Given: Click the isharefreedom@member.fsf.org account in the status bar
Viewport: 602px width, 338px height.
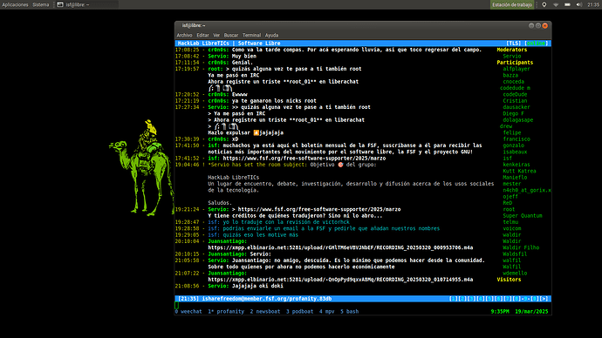Looking at the screenshot, I should click(x=267, y=299).
